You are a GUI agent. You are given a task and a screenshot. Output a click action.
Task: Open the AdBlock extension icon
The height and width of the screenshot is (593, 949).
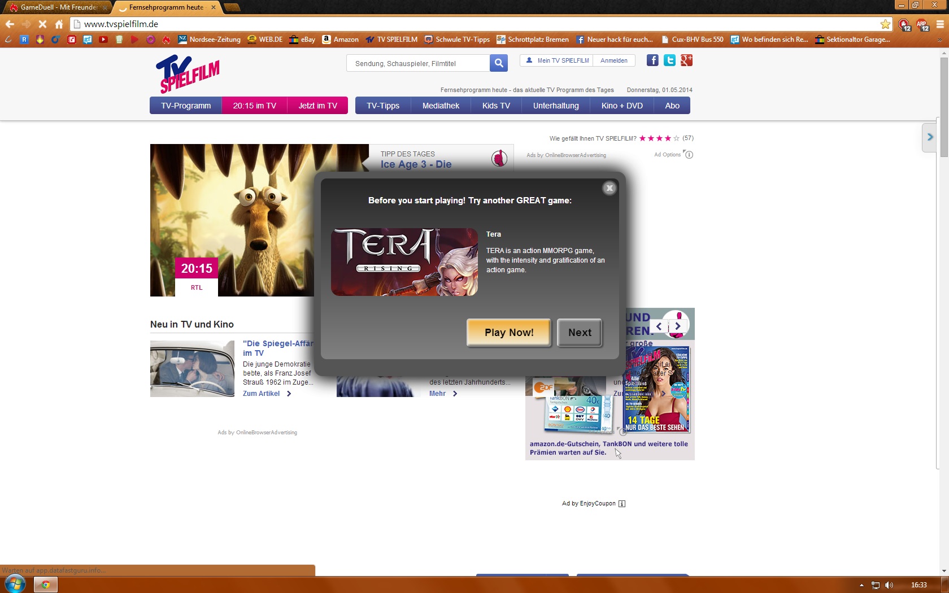coord(904,24)
